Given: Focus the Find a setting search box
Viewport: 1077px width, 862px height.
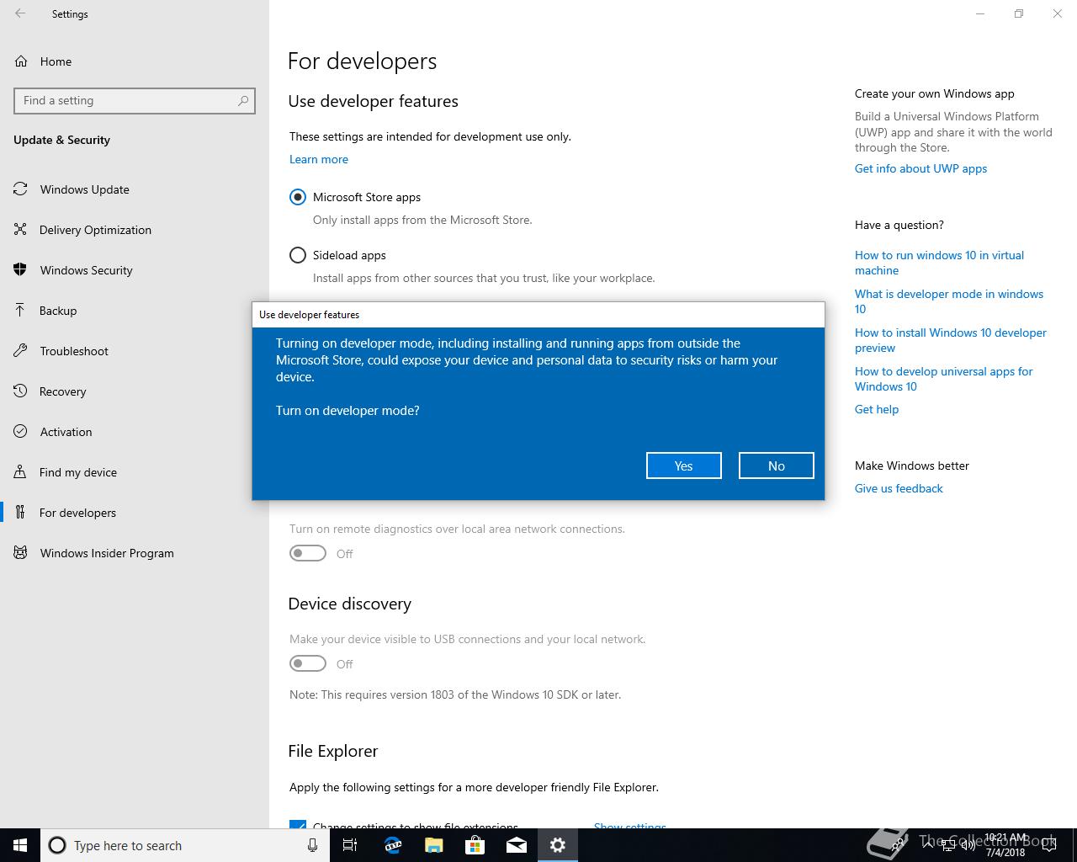Looking at the screenshot, I should (135, 100).
